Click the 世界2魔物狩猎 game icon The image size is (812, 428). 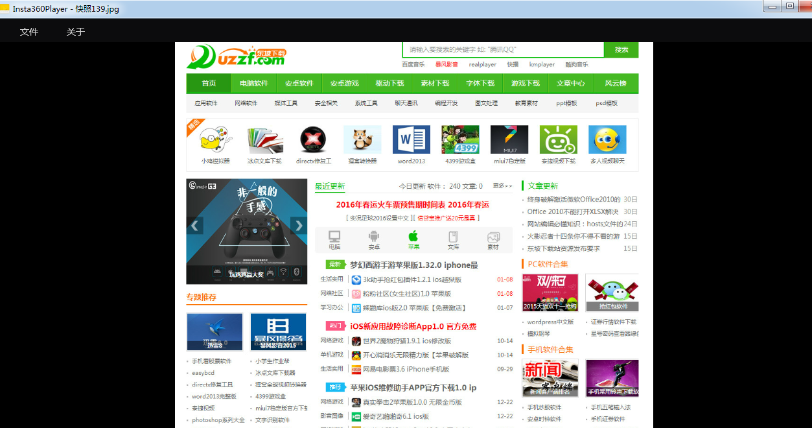[x=356, y=340]
